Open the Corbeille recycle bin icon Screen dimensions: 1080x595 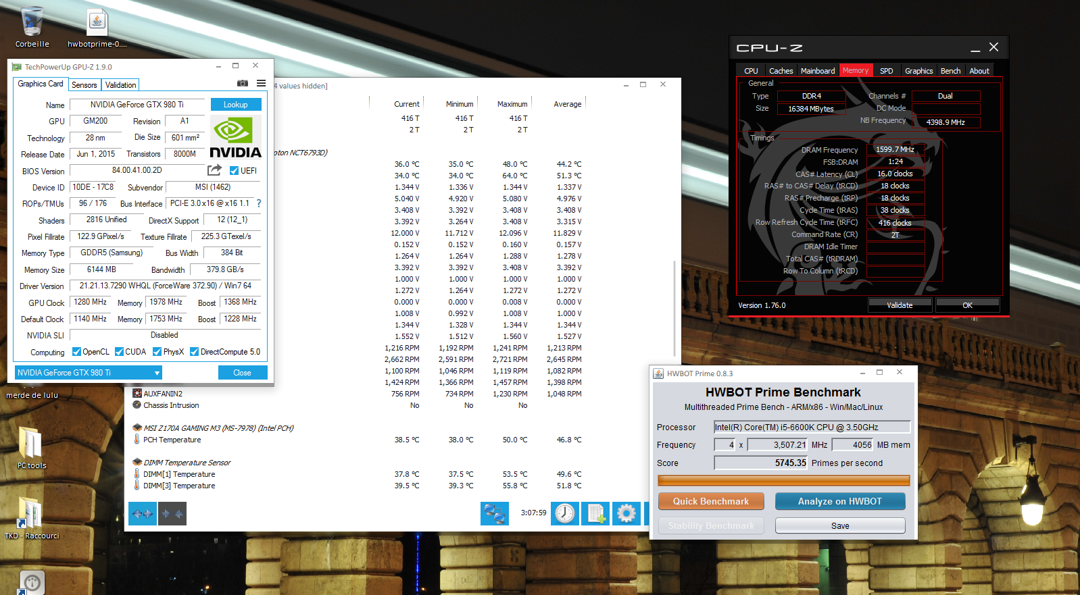[32, 22]
